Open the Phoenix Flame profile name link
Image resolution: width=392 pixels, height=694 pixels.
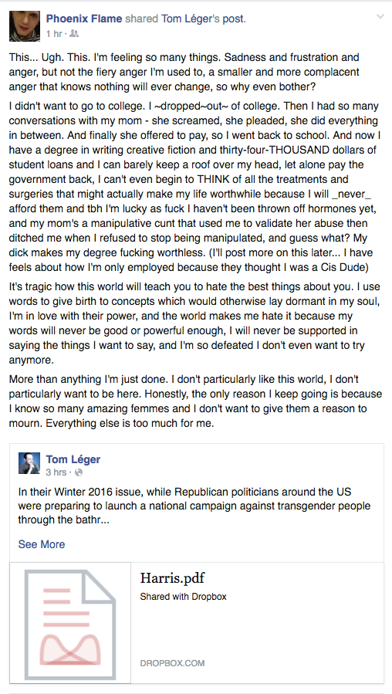84,19
